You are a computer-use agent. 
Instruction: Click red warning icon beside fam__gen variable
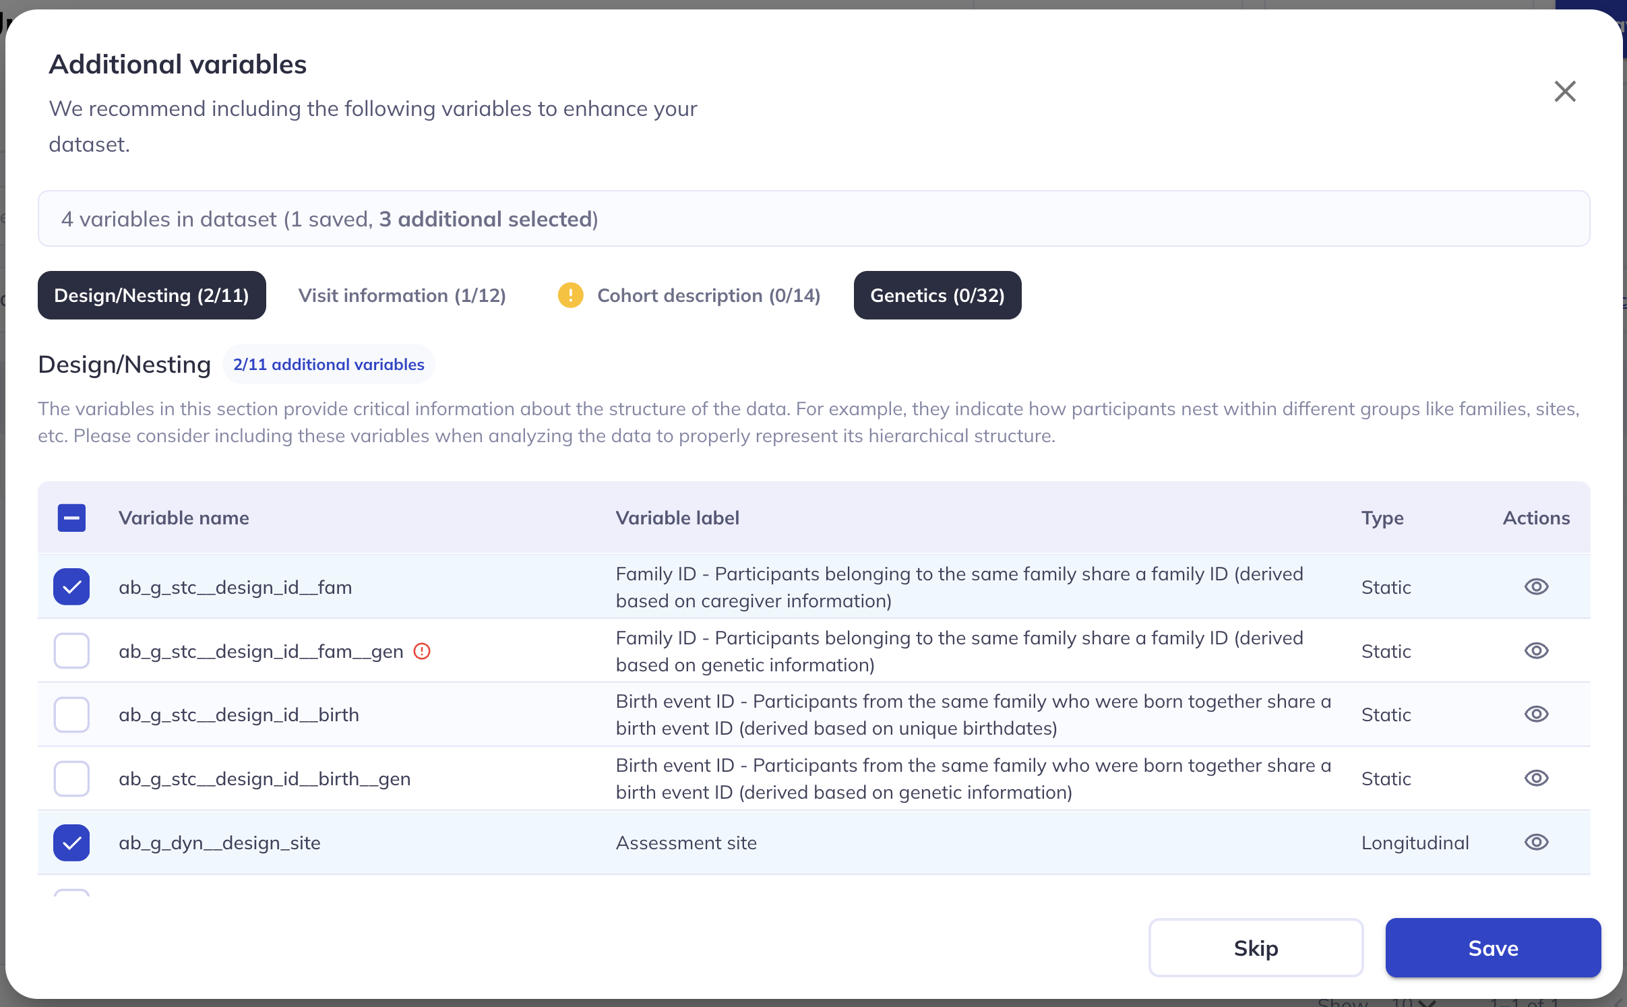[x=422, y=651]
